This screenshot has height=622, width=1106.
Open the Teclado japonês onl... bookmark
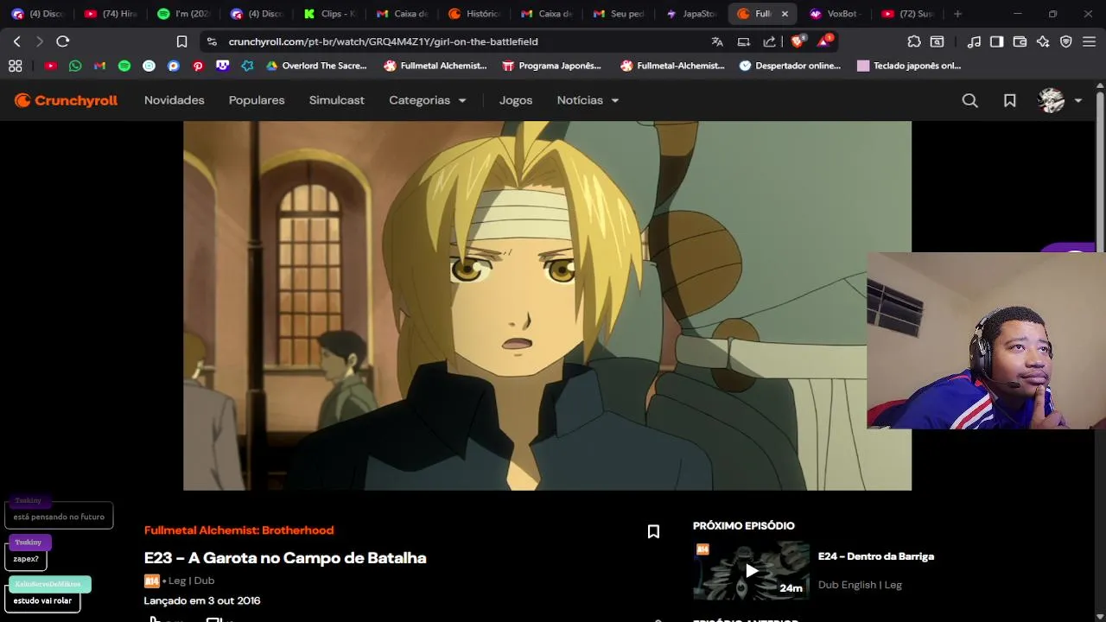[909, 66]
